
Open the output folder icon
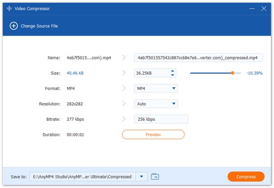(x=155, y=177)
